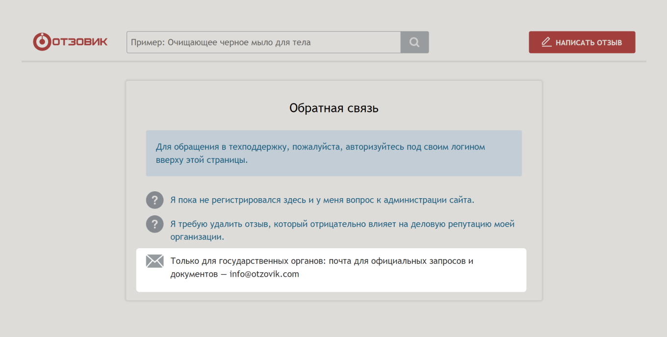Click the envelope icon for official requests
This screenshot has height=337, width=667.
point(155,260)
